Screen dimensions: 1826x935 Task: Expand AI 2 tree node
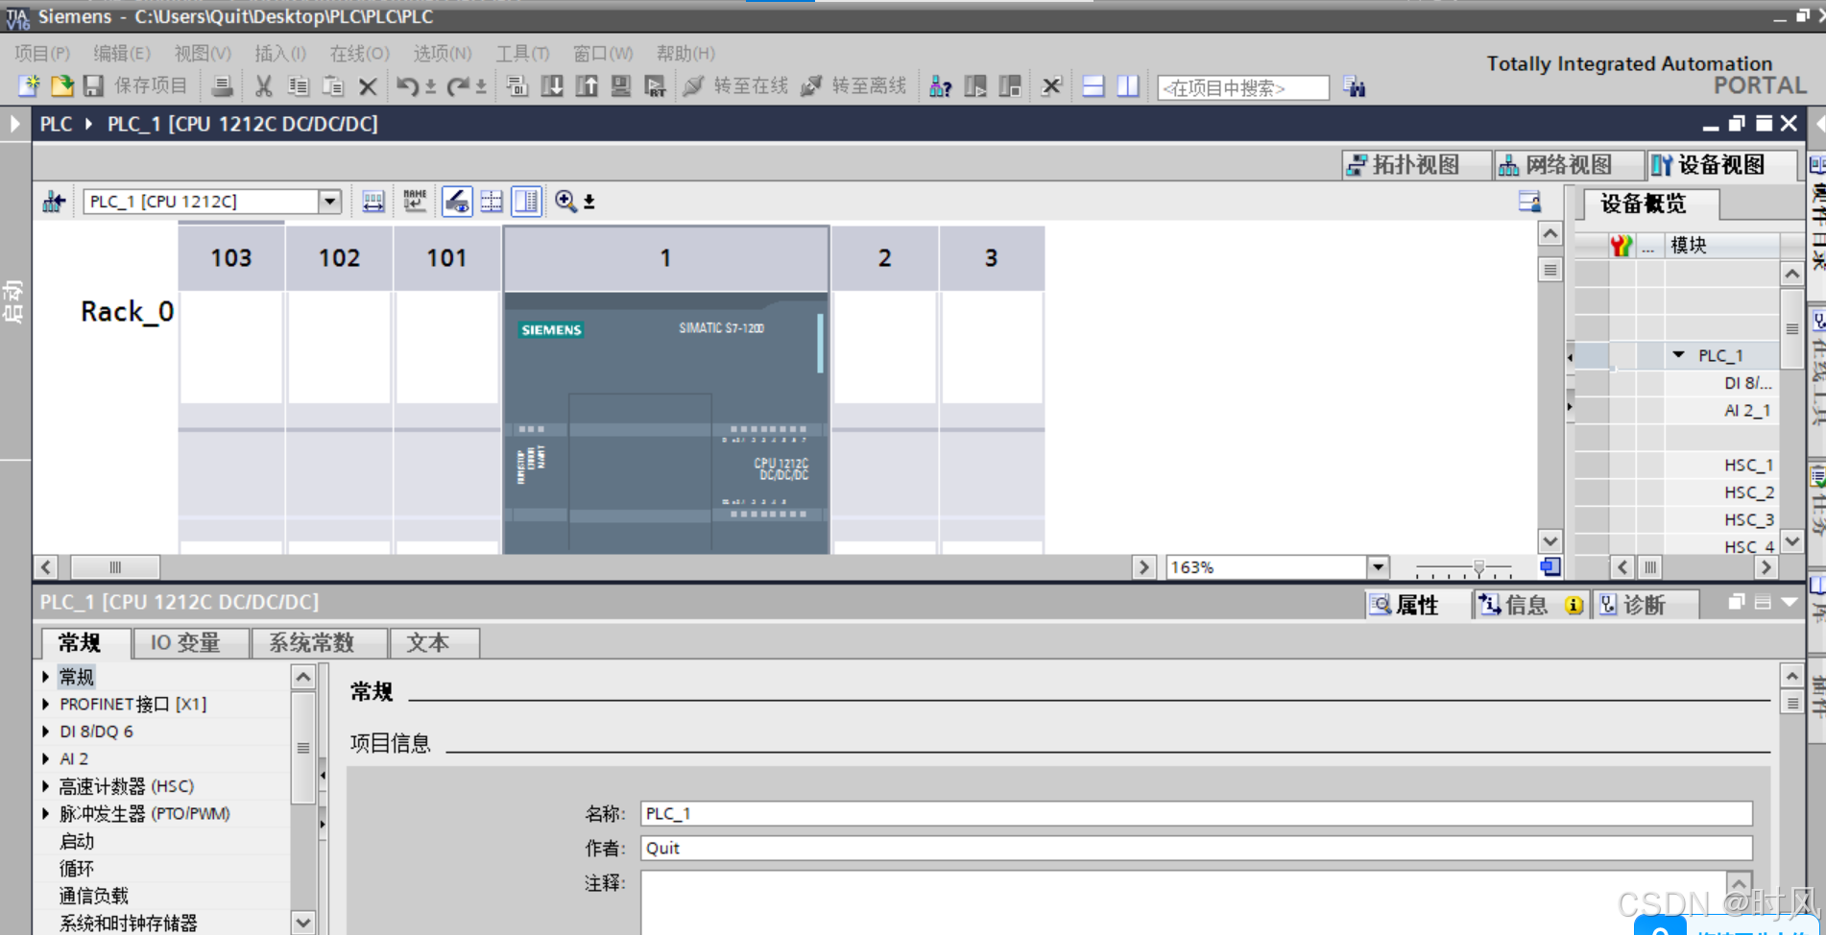tap(46, 759)
